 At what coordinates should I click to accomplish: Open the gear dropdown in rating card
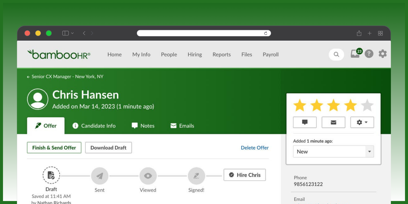click(362, 122)
